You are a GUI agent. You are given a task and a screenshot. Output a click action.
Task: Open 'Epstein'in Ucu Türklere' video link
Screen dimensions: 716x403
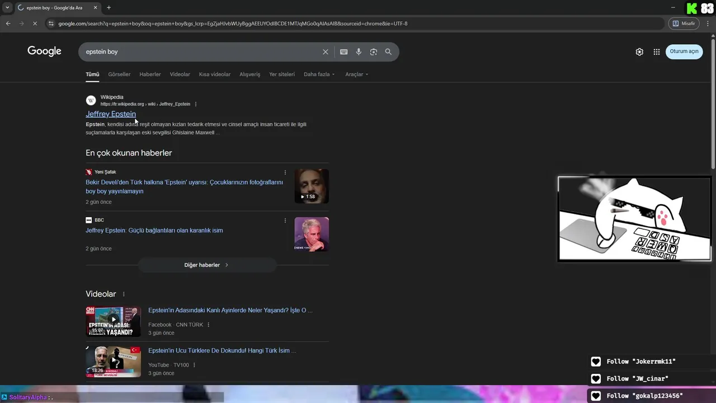(x=222, y=351)
